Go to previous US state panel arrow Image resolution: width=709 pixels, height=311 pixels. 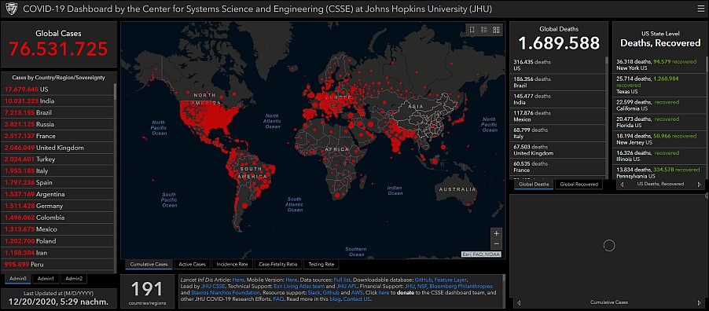coord(623,185)
